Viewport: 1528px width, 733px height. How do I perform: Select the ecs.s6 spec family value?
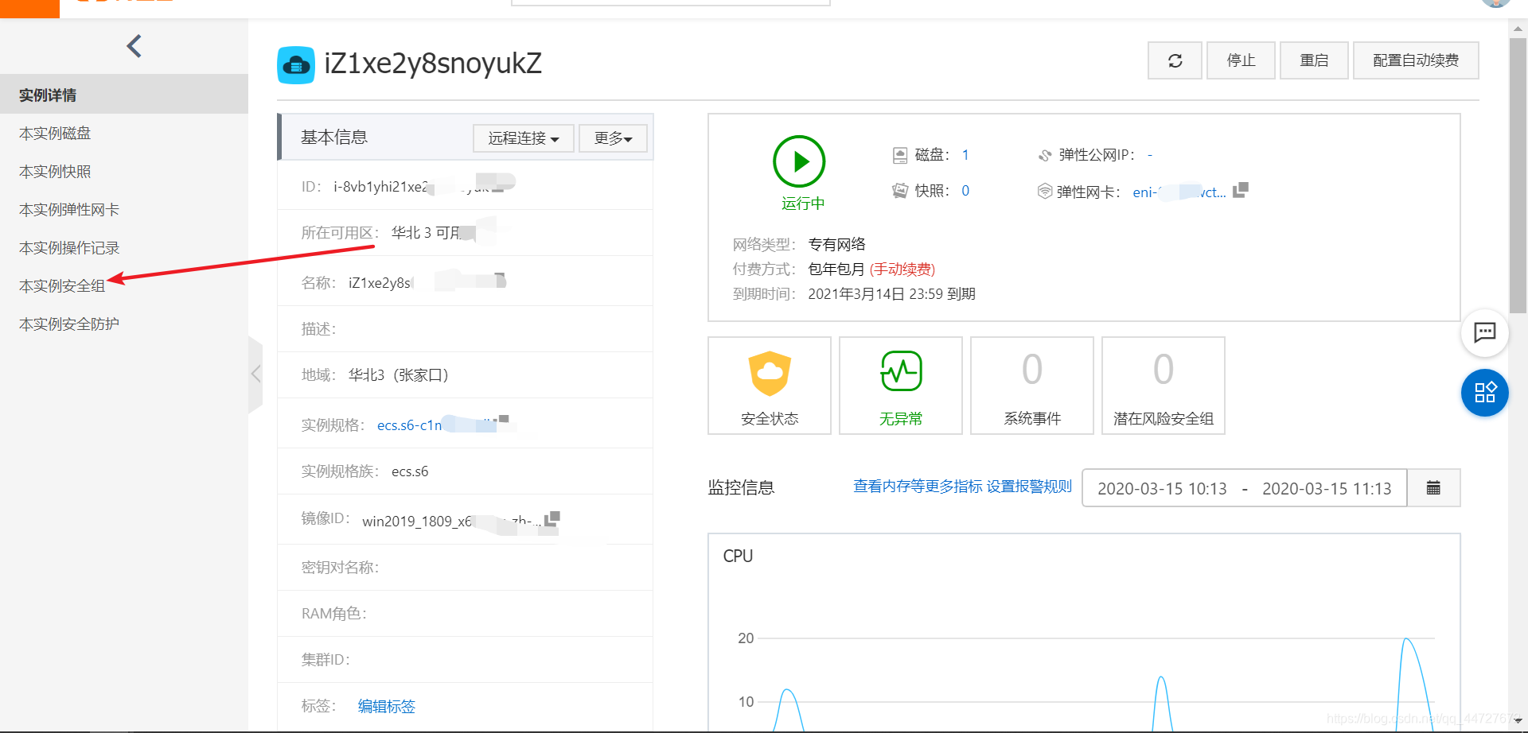click(410, 471)
